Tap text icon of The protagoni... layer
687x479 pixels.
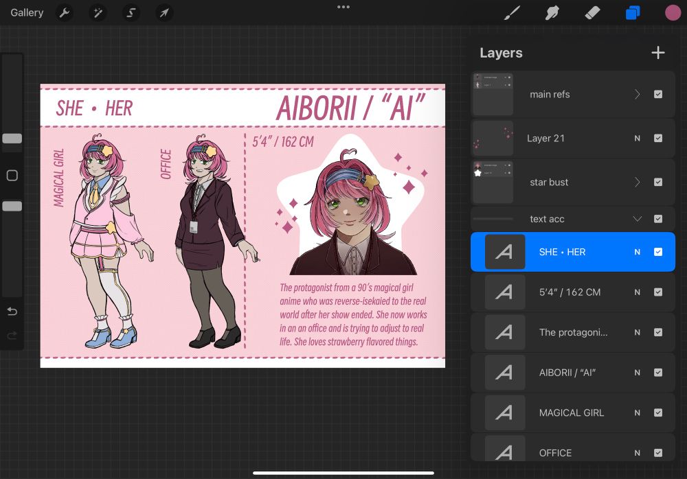coord(505,332)
